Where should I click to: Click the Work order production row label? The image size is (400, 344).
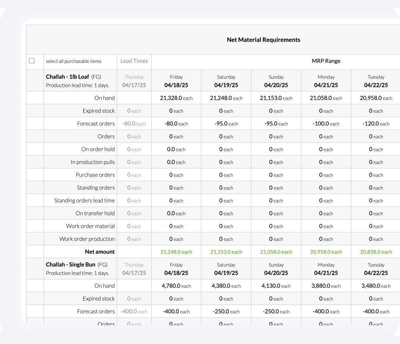(87, 239)
